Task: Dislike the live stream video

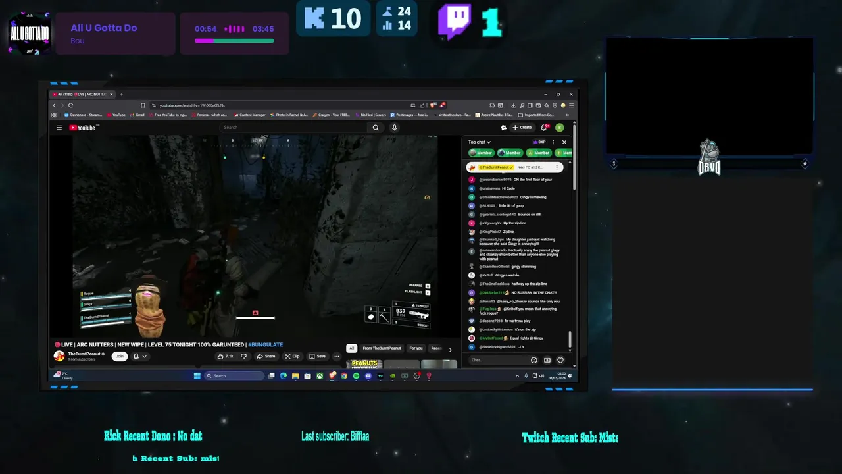Action: click(243, 356)
